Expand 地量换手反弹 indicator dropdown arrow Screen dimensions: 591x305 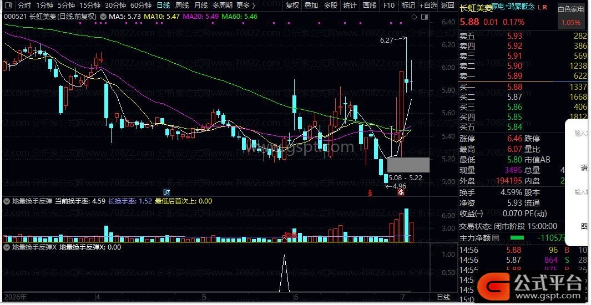coord(7,201)
